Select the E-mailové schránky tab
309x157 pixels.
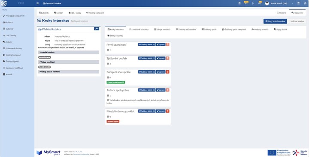139,30
